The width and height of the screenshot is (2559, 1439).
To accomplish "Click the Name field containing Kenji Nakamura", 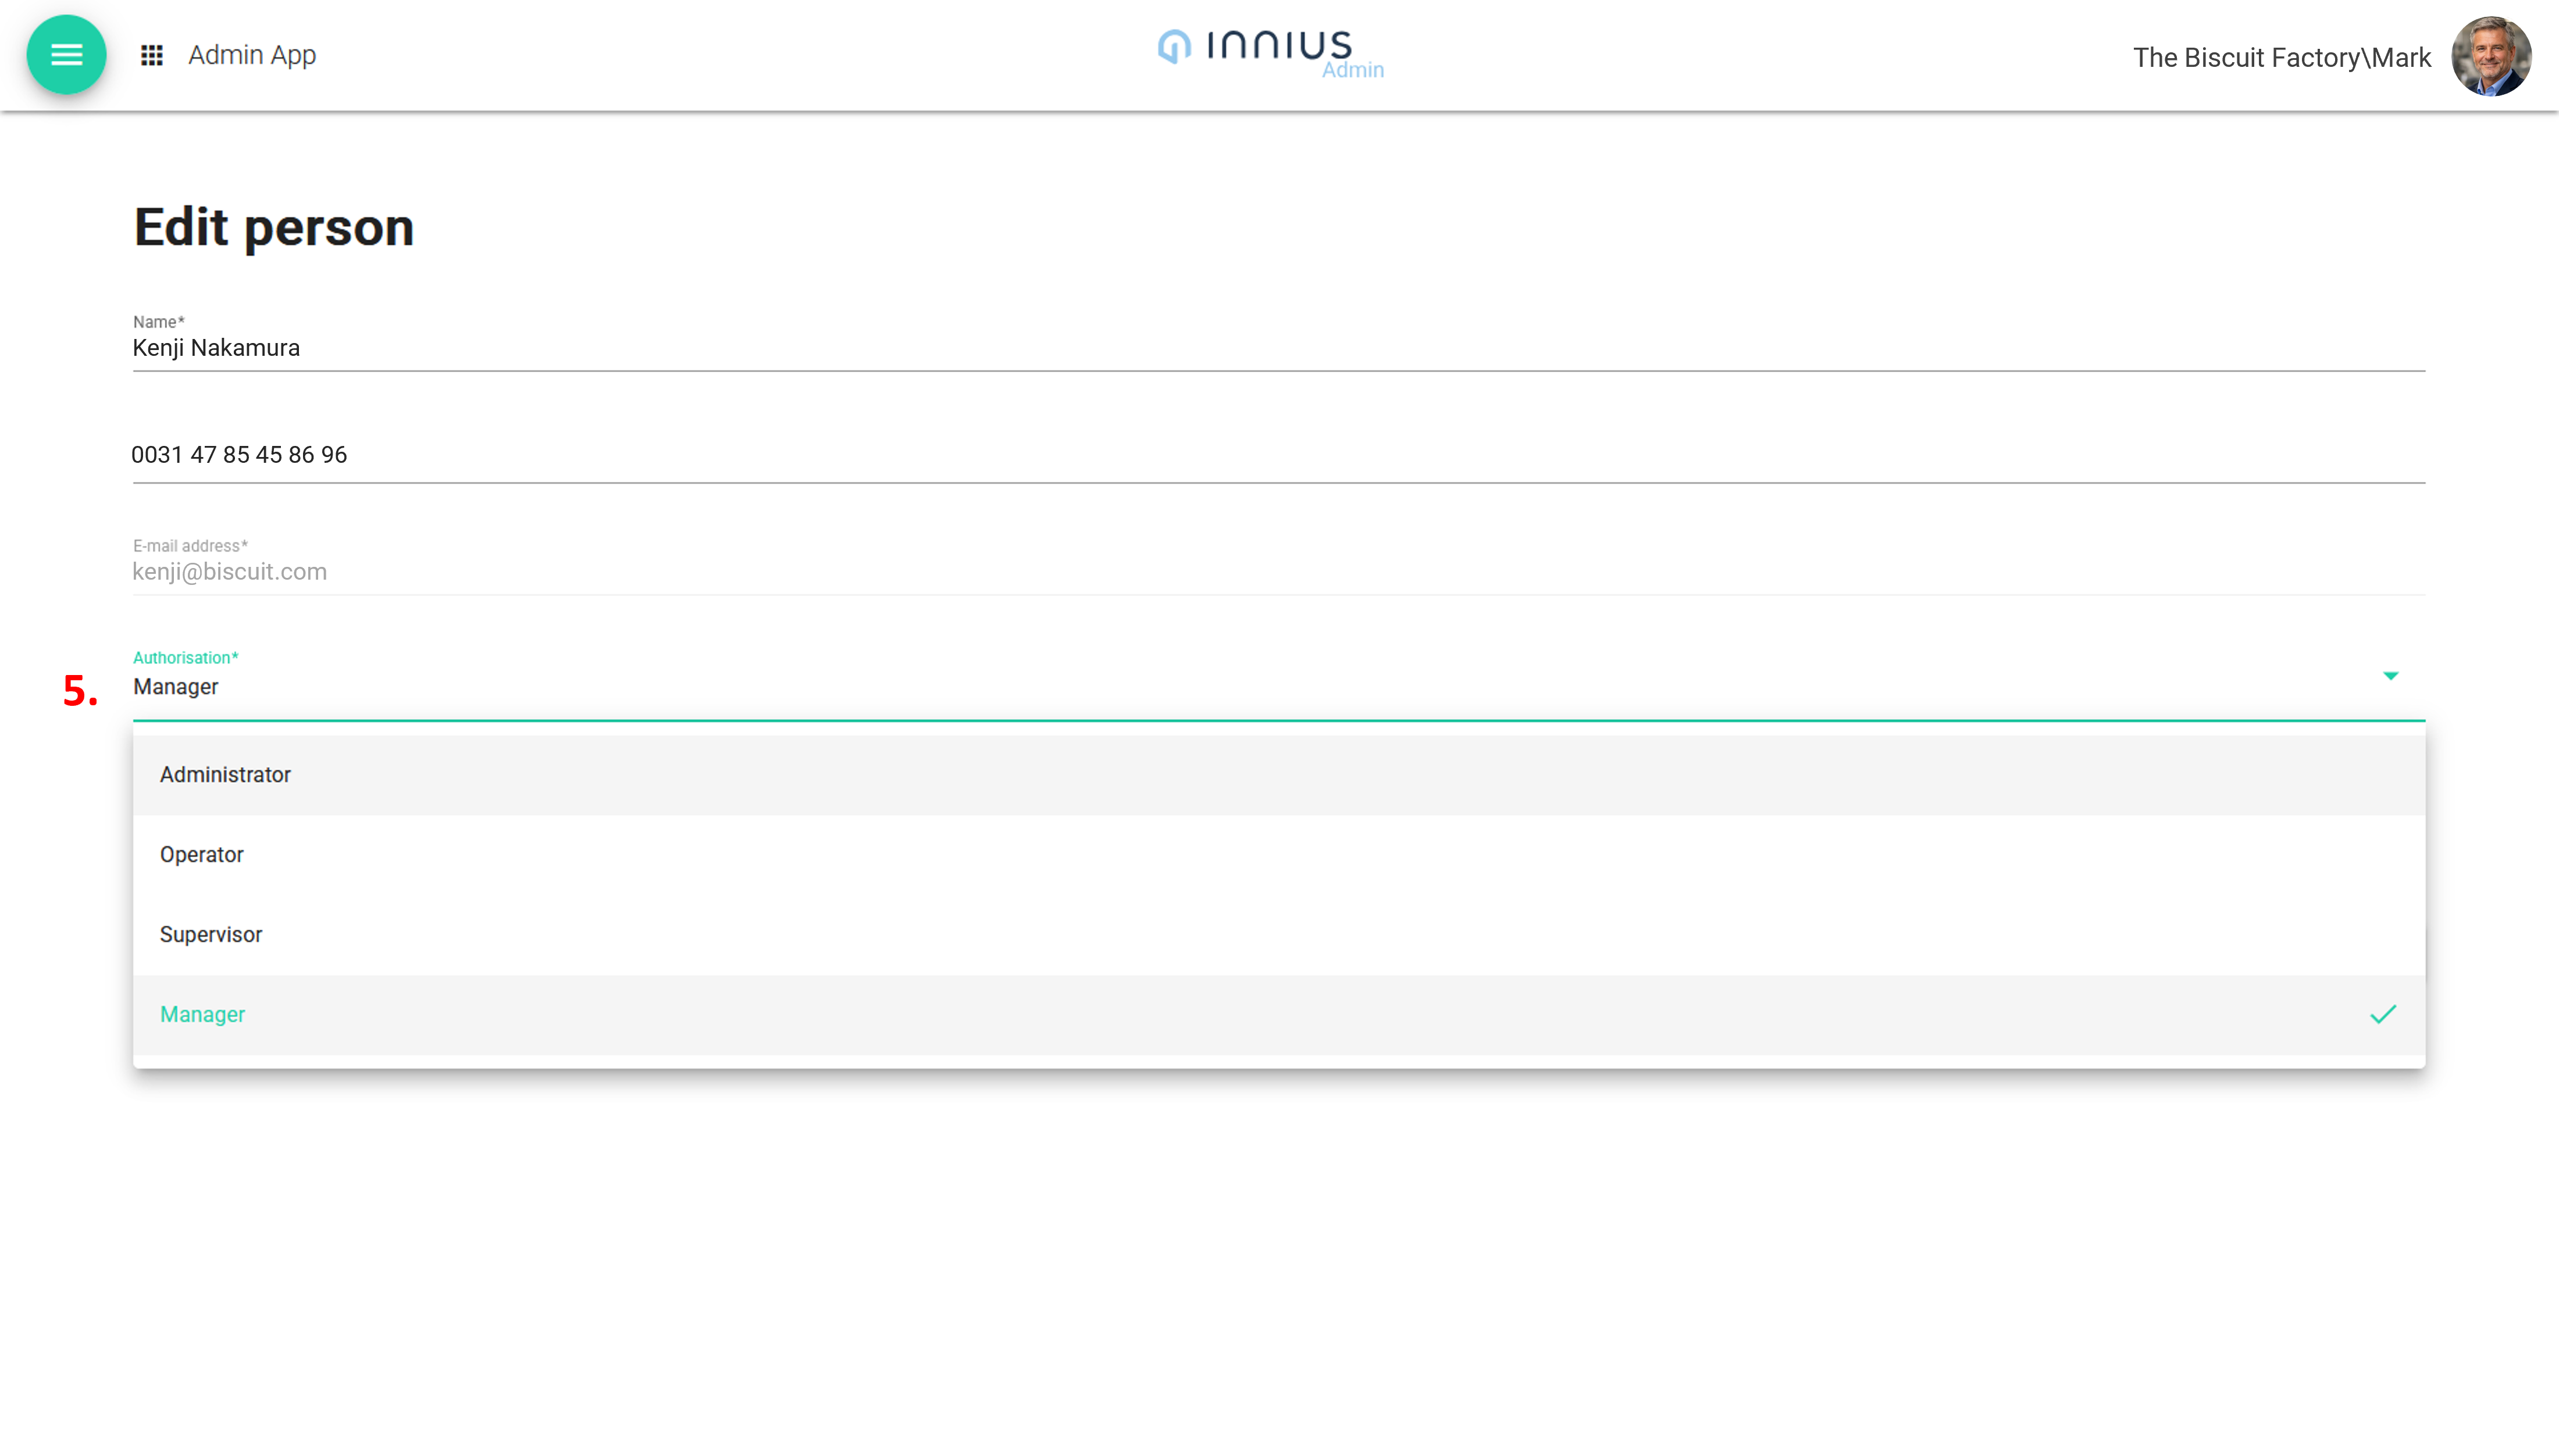I will point(1192,348).
